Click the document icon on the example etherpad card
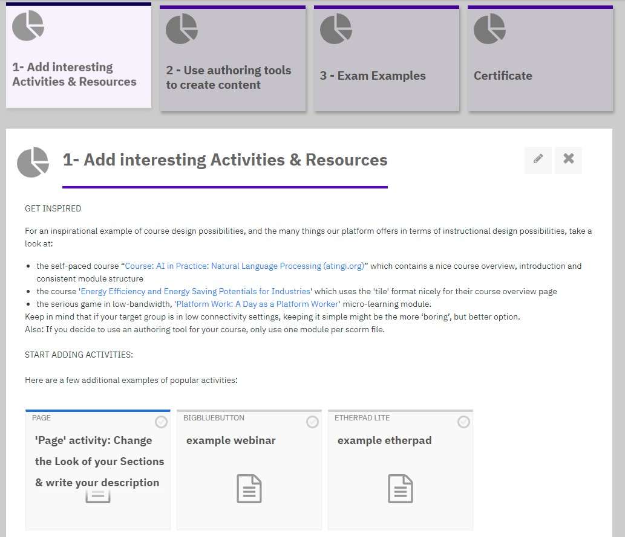 pos(401,489)
